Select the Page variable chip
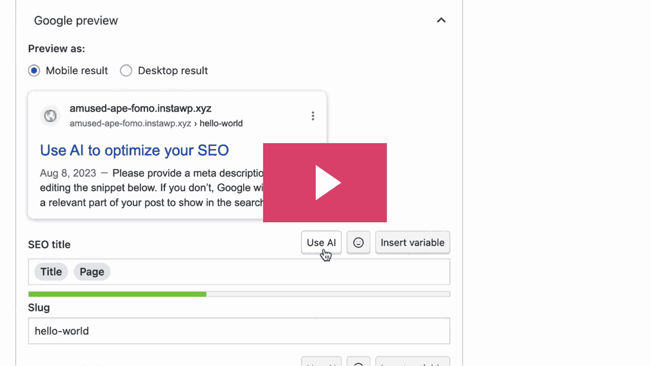This screenshot has height=366, width=651. pyautogui.click(x=92, y=272)
